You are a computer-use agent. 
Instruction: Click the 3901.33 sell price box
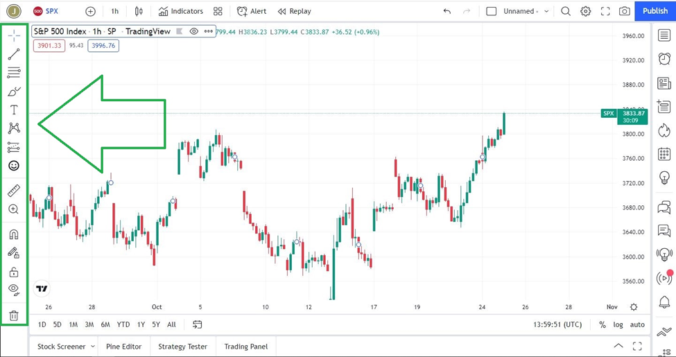[49, 45]
